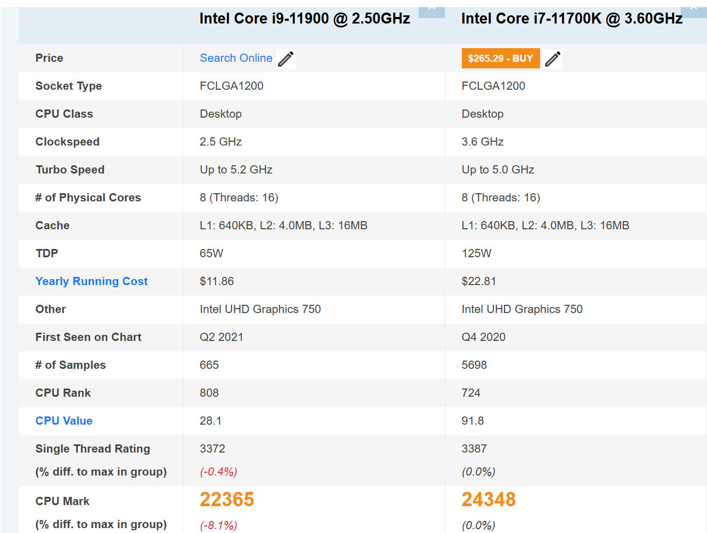707x533 pixels.
Task: Follow the CPU Value link
Action: (64, 421)
